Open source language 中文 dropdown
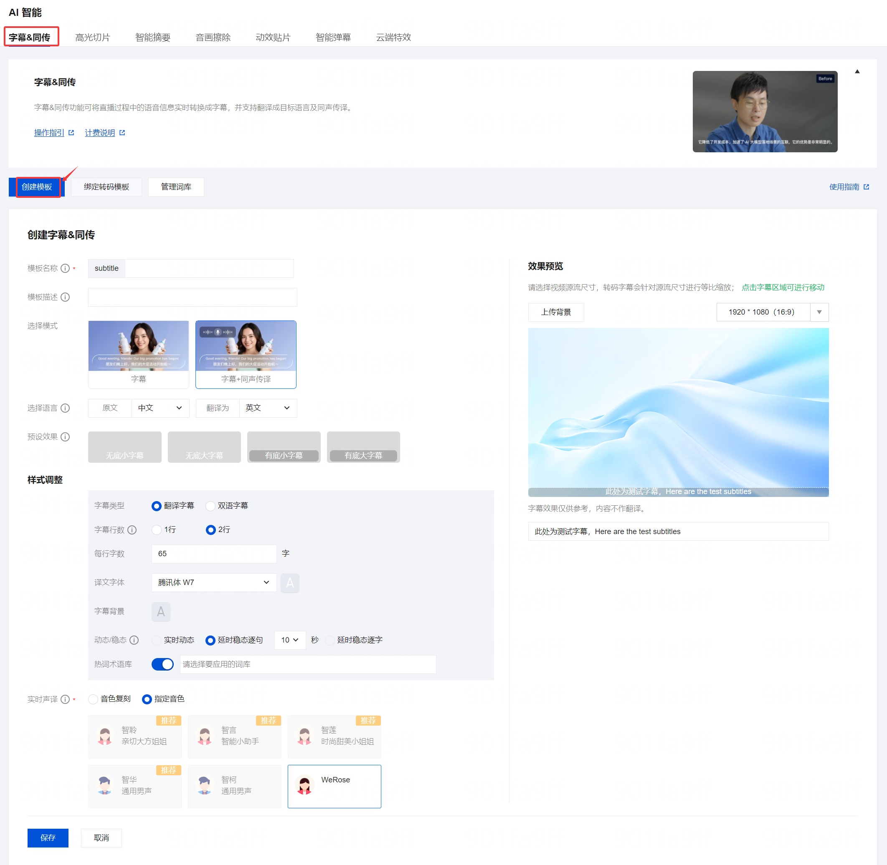Screen dimensions: 887x865 [x=160, y=408]
